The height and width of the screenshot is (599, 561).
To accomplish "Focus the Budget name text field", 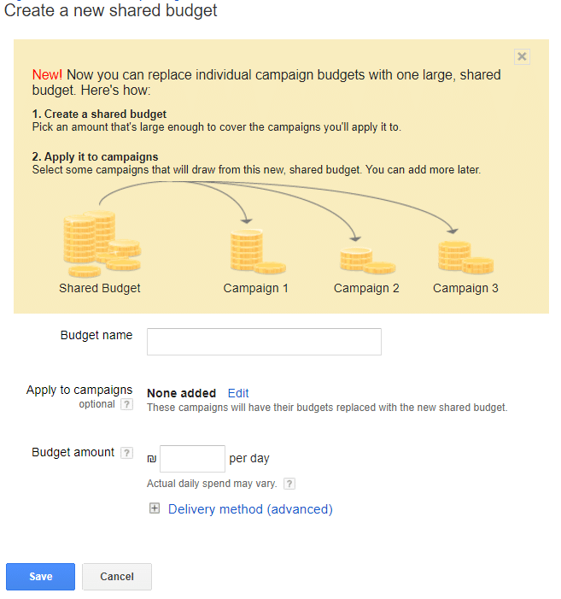I will (264, 342).
